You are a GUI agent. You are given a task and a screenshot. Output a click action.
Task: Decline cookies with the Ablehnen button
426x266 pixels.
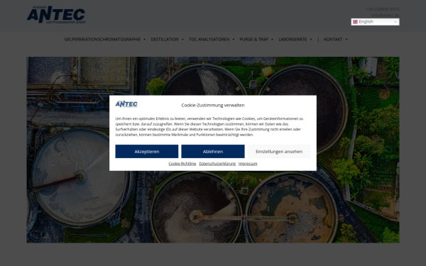(213, 152)
